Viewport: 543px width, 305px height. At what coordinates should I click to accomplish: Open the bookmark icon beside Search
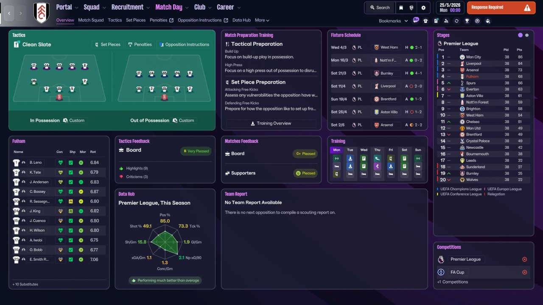click(400, 8)
